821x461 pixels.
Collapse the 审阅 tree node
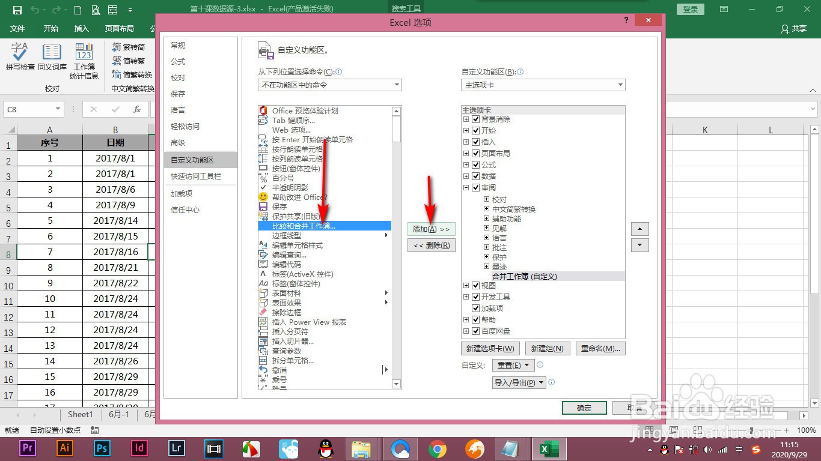[x=466, y=188]
